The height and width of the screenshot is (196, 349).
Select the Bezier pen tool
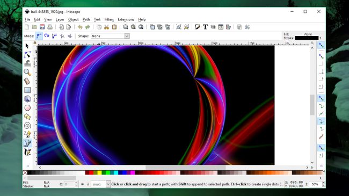[x=27, y=143]
